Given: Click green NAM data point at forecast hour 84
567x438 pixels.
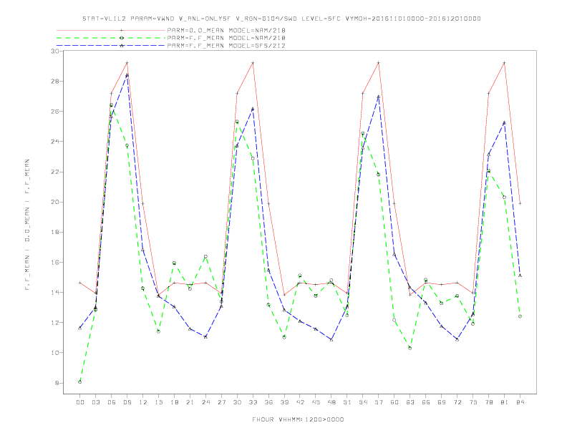Looking at the screenshot, I should point(520,316).
